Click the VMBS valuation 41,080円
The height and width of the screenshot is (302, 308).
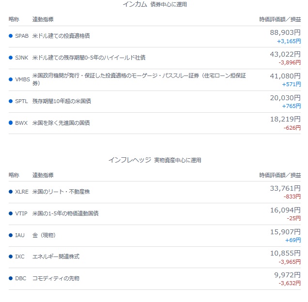coord(285,76)
